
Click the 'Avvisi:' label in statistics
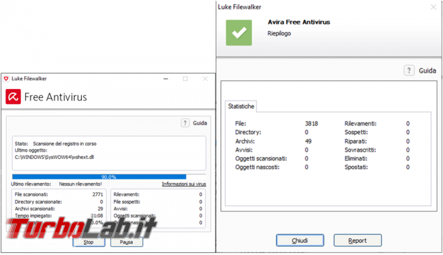(244, 150)
